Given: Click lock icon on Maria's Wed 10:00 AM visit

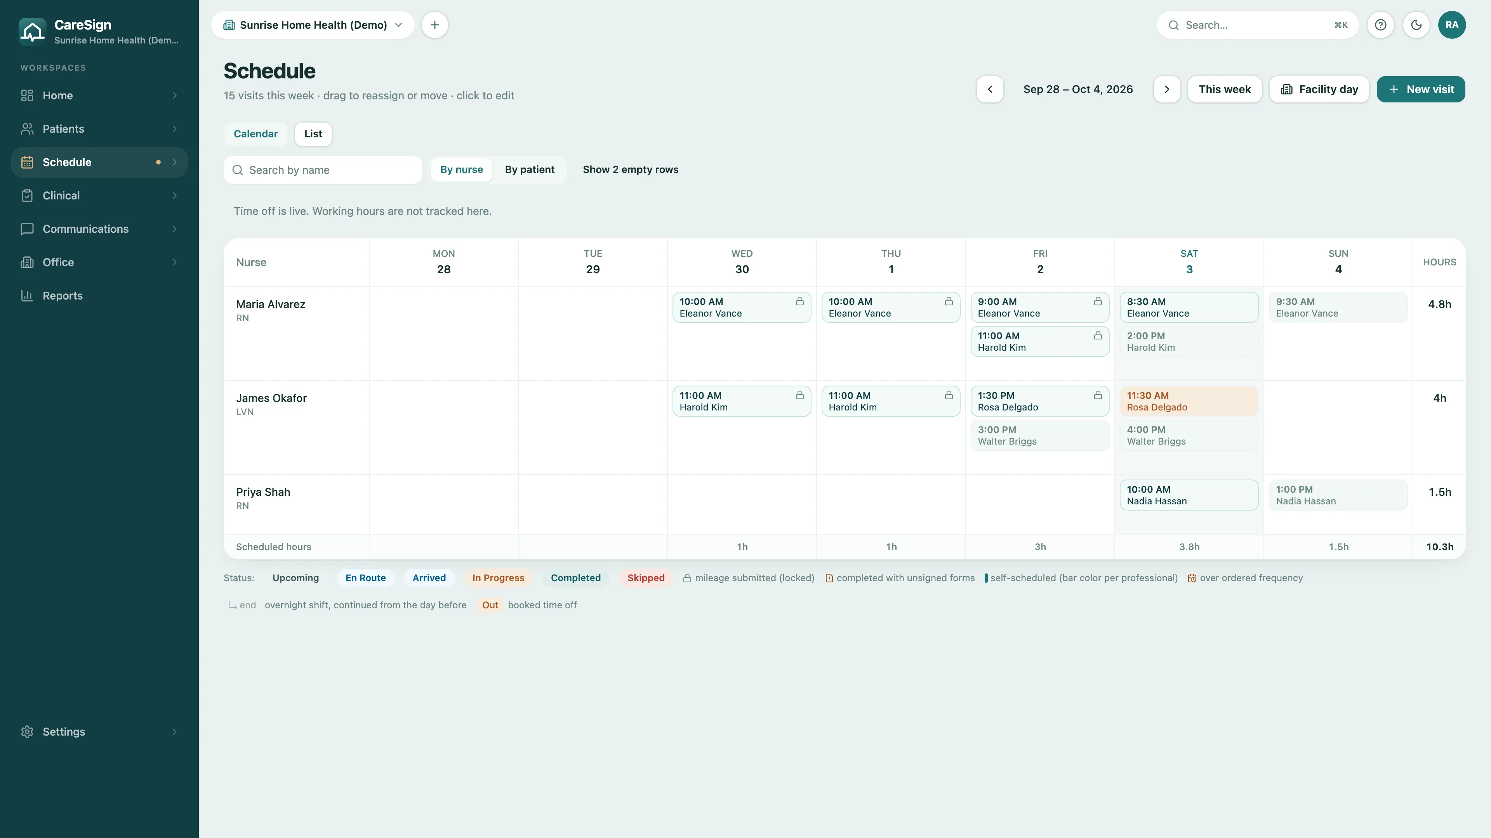Looking at the screenshot, I should 799,301.
